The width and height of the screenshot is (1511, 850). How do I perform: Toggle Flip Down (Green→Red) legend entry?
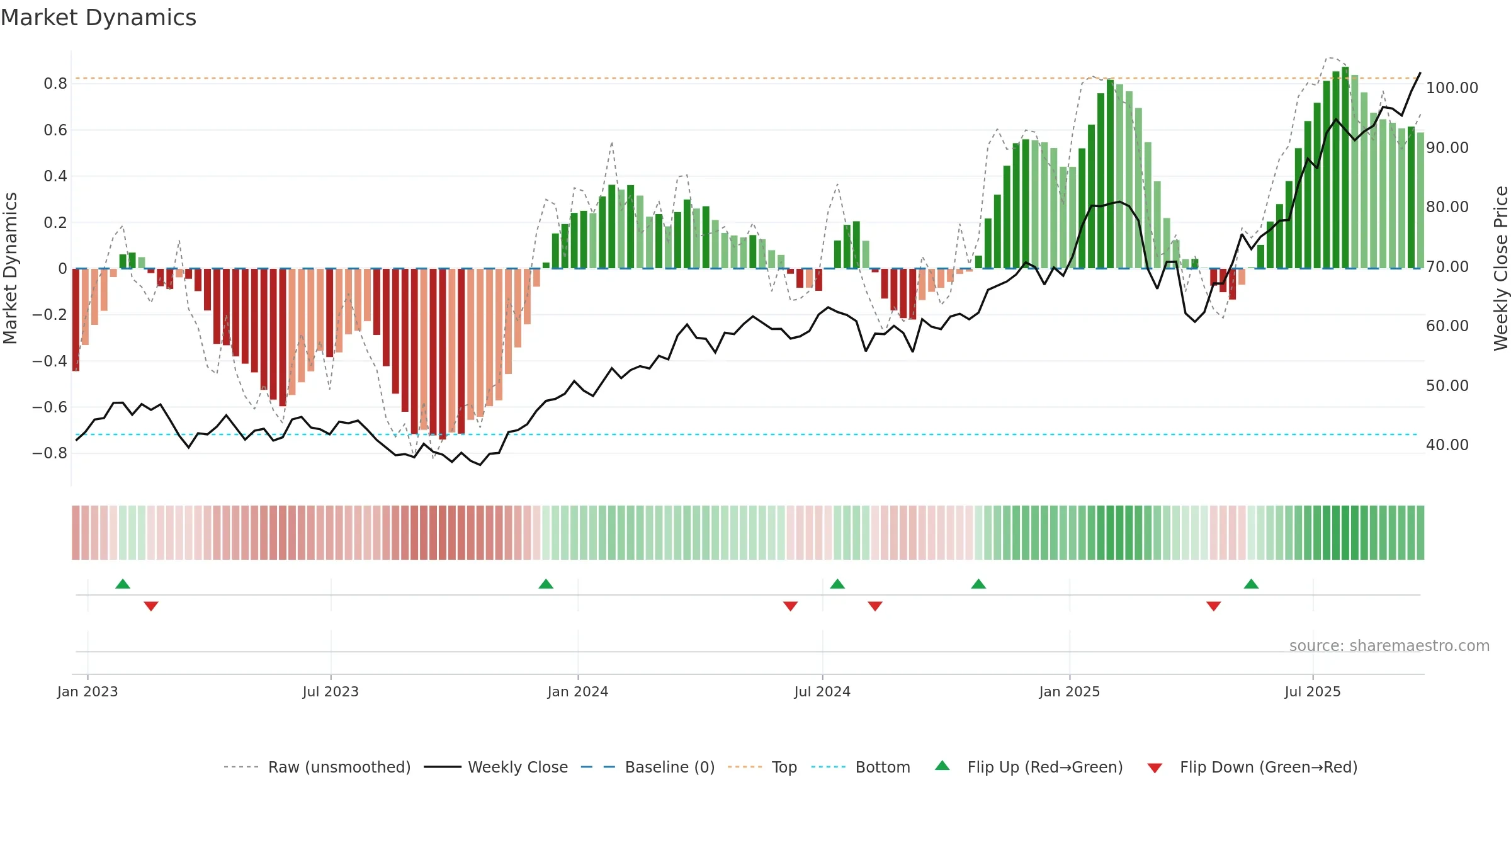[x=1252, y=767]
